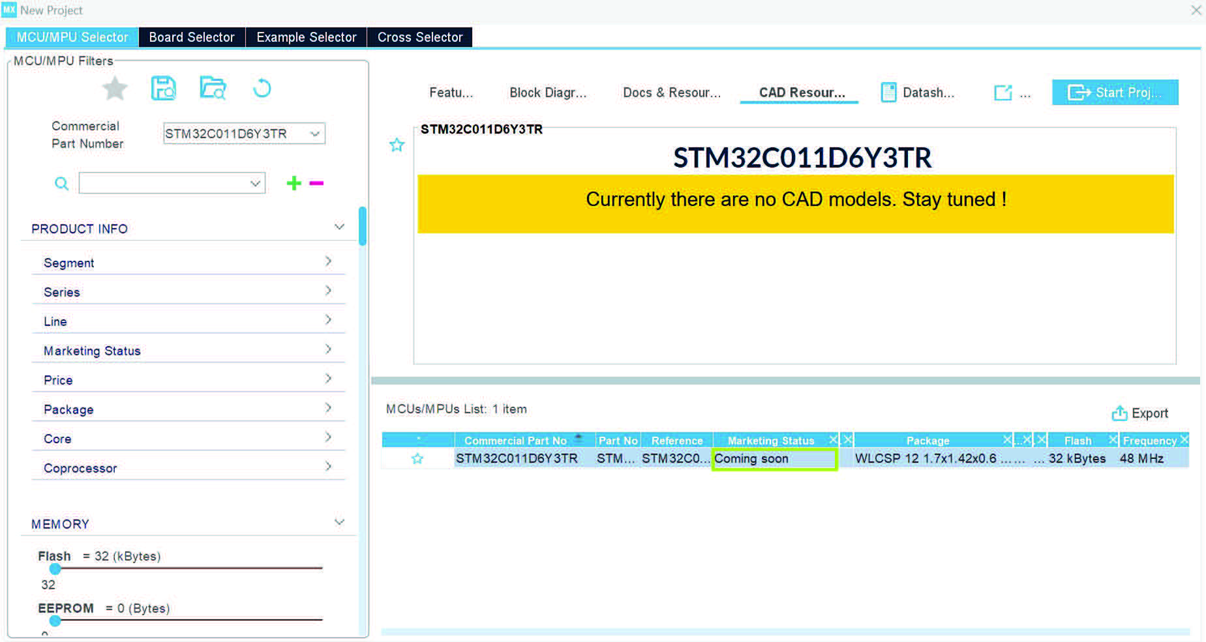Sort by the Reference column header

(x=677, y=441)
